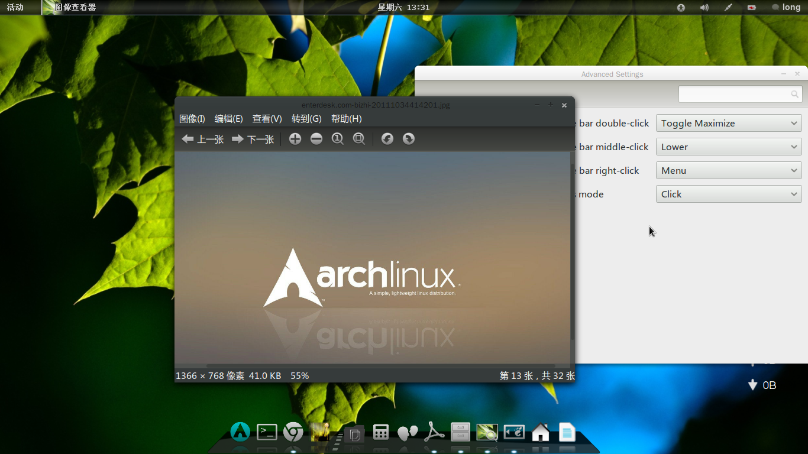Viewport: 808px width, 454px height.
Task: Click the volume icon in top panel
Action: [704, 8]
